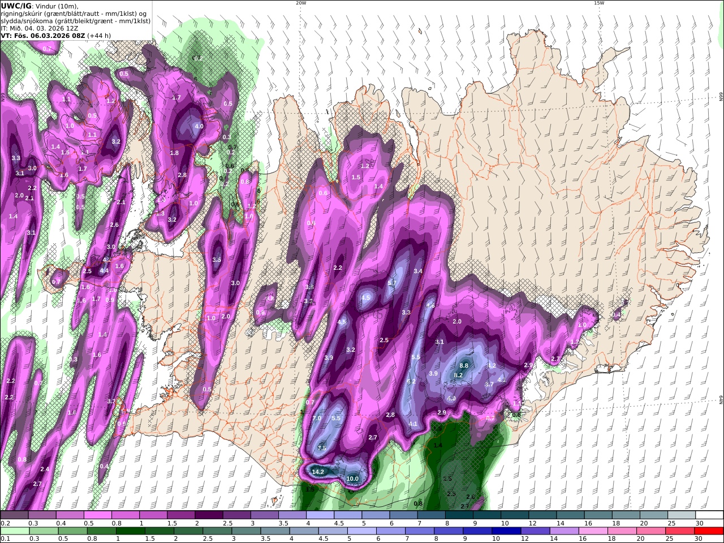The width and height of the screenshot is (724, 543).
Task: Click the 4.6 value label on the map
Action: tap(430, 305)
